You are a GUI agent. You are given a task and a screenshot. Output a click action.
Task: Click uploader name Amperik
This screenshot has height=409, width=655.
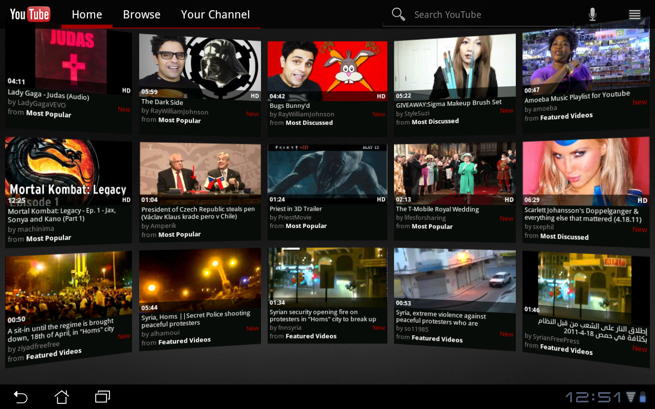[163, 225]
